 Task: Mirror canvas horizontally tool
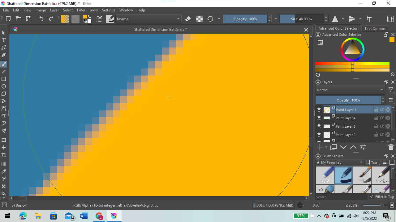tap(335, 19)
